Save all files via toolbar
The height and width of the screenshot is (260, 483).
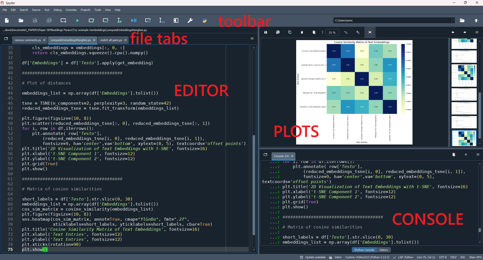pyautogui.click(x=49, y=20)
